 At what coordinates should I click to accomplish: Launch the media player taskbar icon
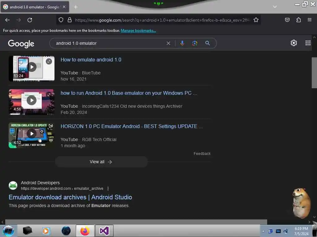(x=46, y=231)
